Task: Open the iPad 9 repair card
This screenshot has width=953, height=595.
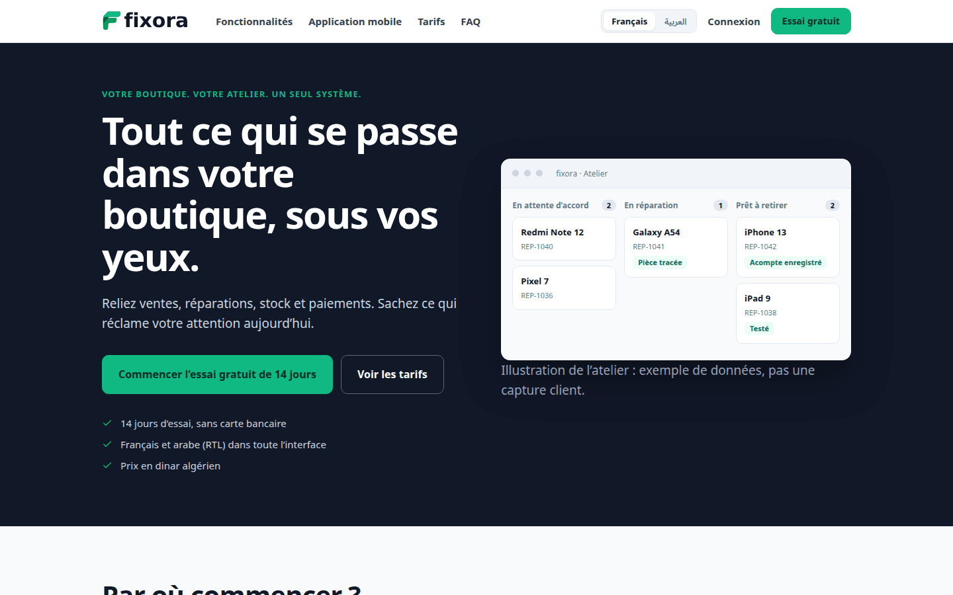Action: point(788,313)
